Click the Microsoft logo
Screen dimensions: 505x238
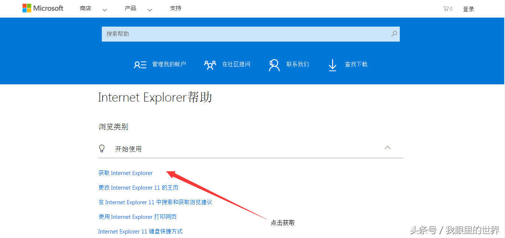pos(43,8)
